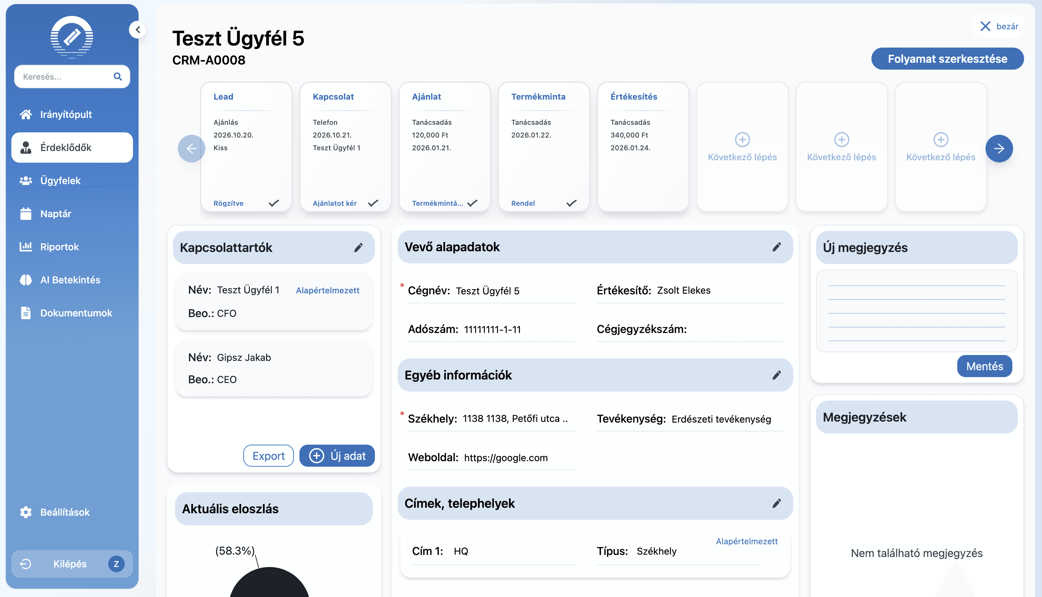Edit Címek, telephelyek section pencil icon

point(776,504)
